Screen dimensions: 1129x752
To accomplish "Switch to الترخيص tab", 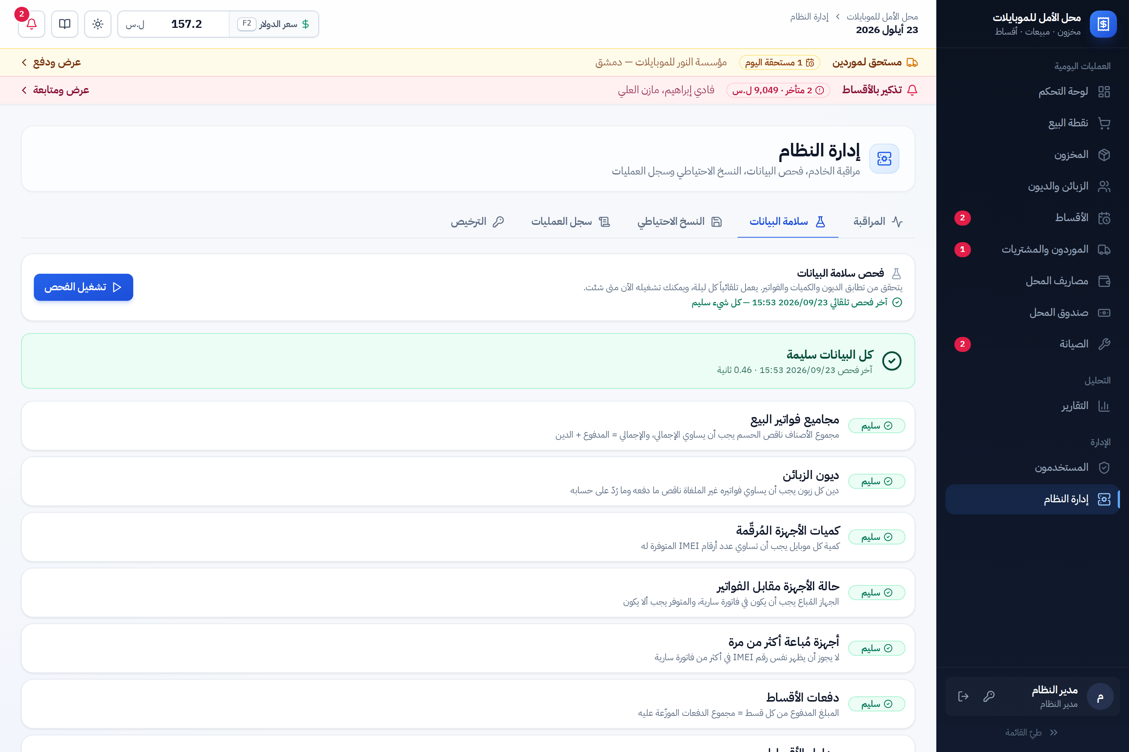I will [477, 221].
